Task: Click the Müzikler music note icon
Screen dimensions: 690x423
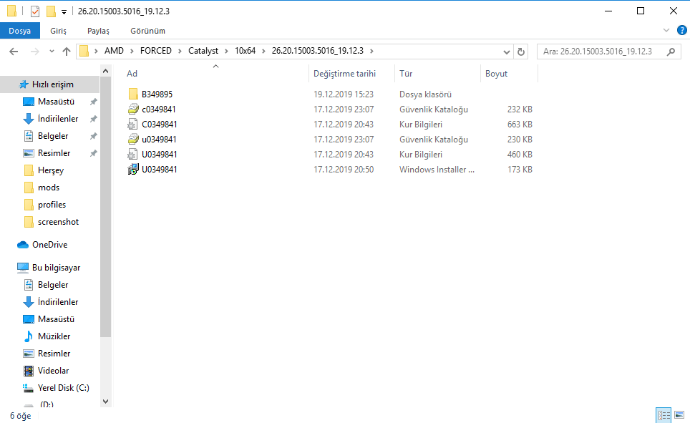Action: pyautogui.click(x=29, y=336)
